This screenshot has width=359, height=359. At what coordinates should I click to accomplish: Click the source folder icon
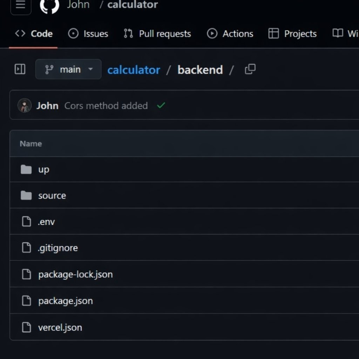pos(26,195)
